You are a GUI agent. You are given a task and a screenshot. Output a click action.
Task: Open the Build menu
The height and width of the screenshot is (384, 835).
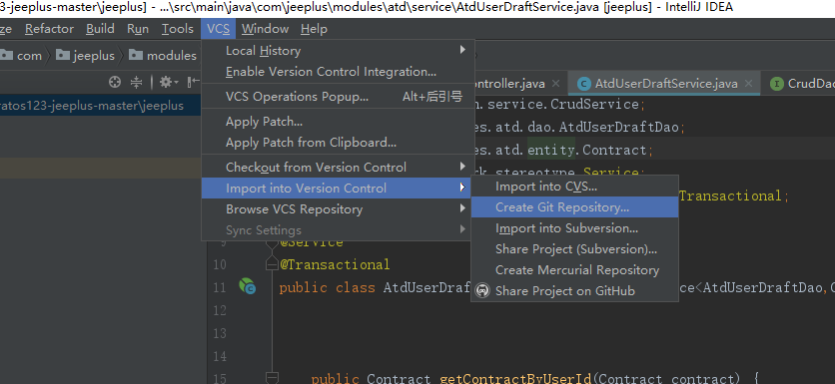coord(100,29)
